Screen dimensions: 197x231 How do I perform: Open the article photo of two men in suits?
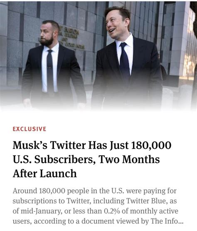tap(98, 56)
